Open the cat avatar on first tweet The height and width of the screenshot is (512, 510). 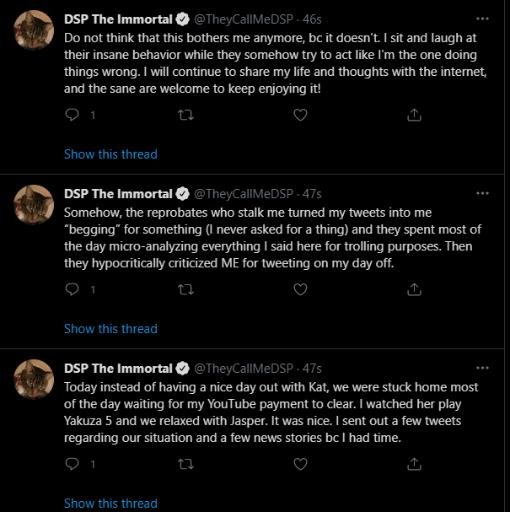pyautogui.click(x=34, y=30)
